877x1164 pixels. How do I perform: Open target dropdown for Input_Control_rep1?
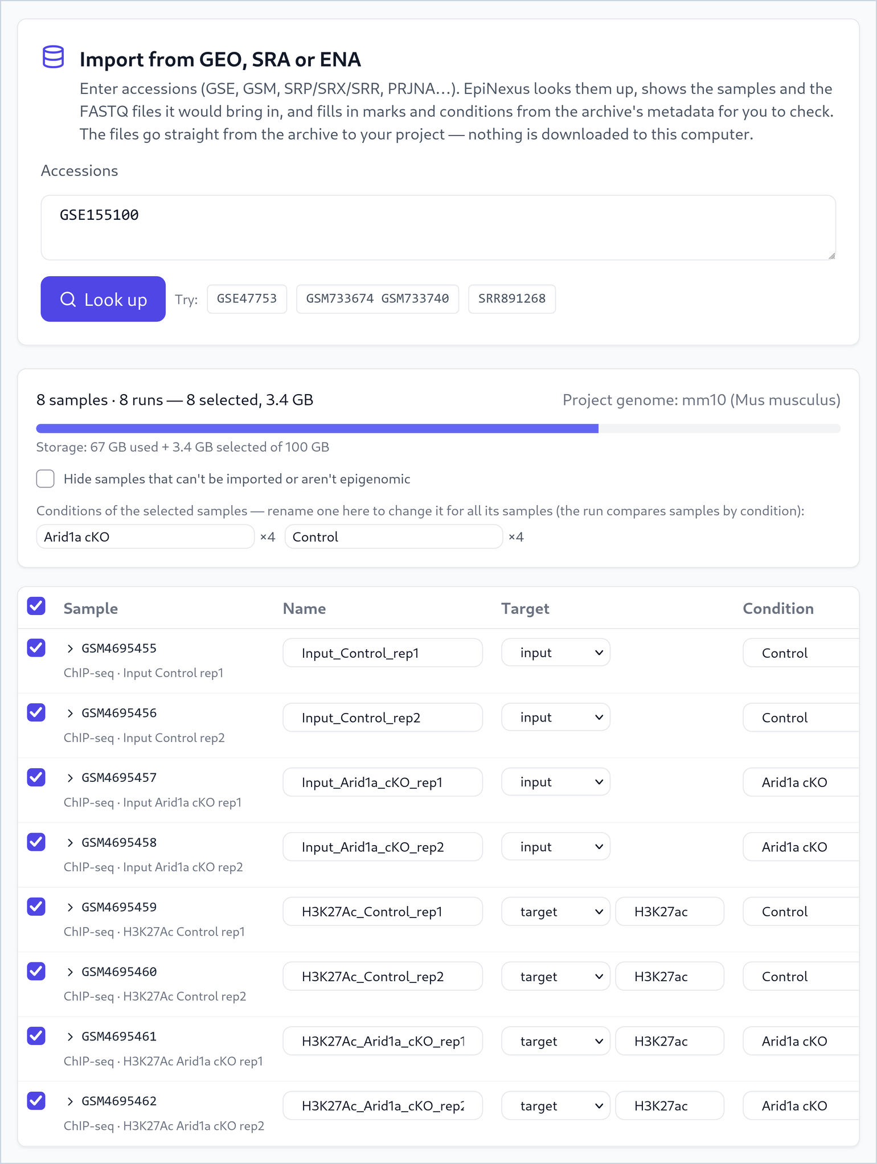pyautogui.click(x=556, y=653)
